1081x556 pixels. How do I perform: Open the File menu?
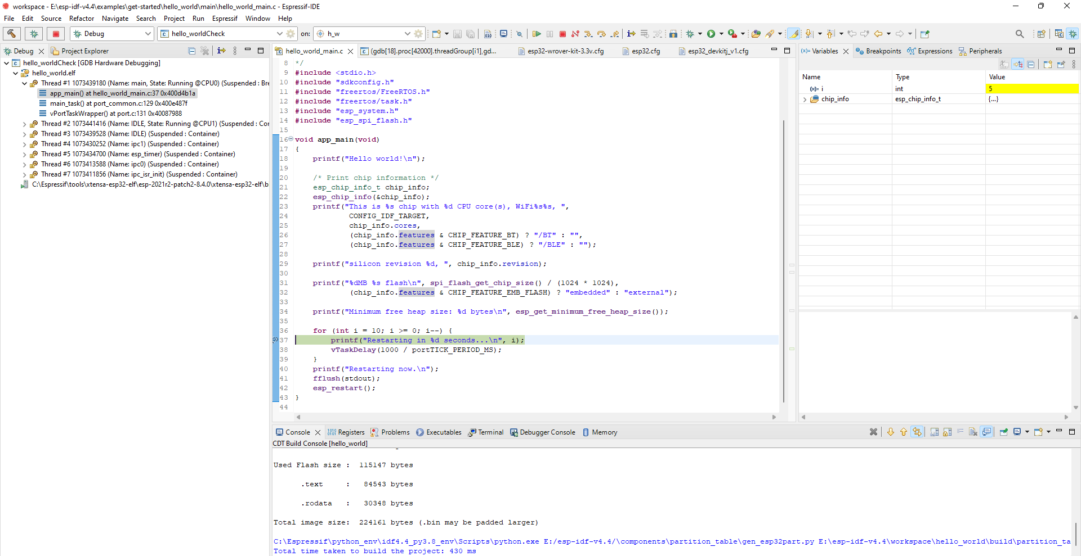click(x=9, y=19)
